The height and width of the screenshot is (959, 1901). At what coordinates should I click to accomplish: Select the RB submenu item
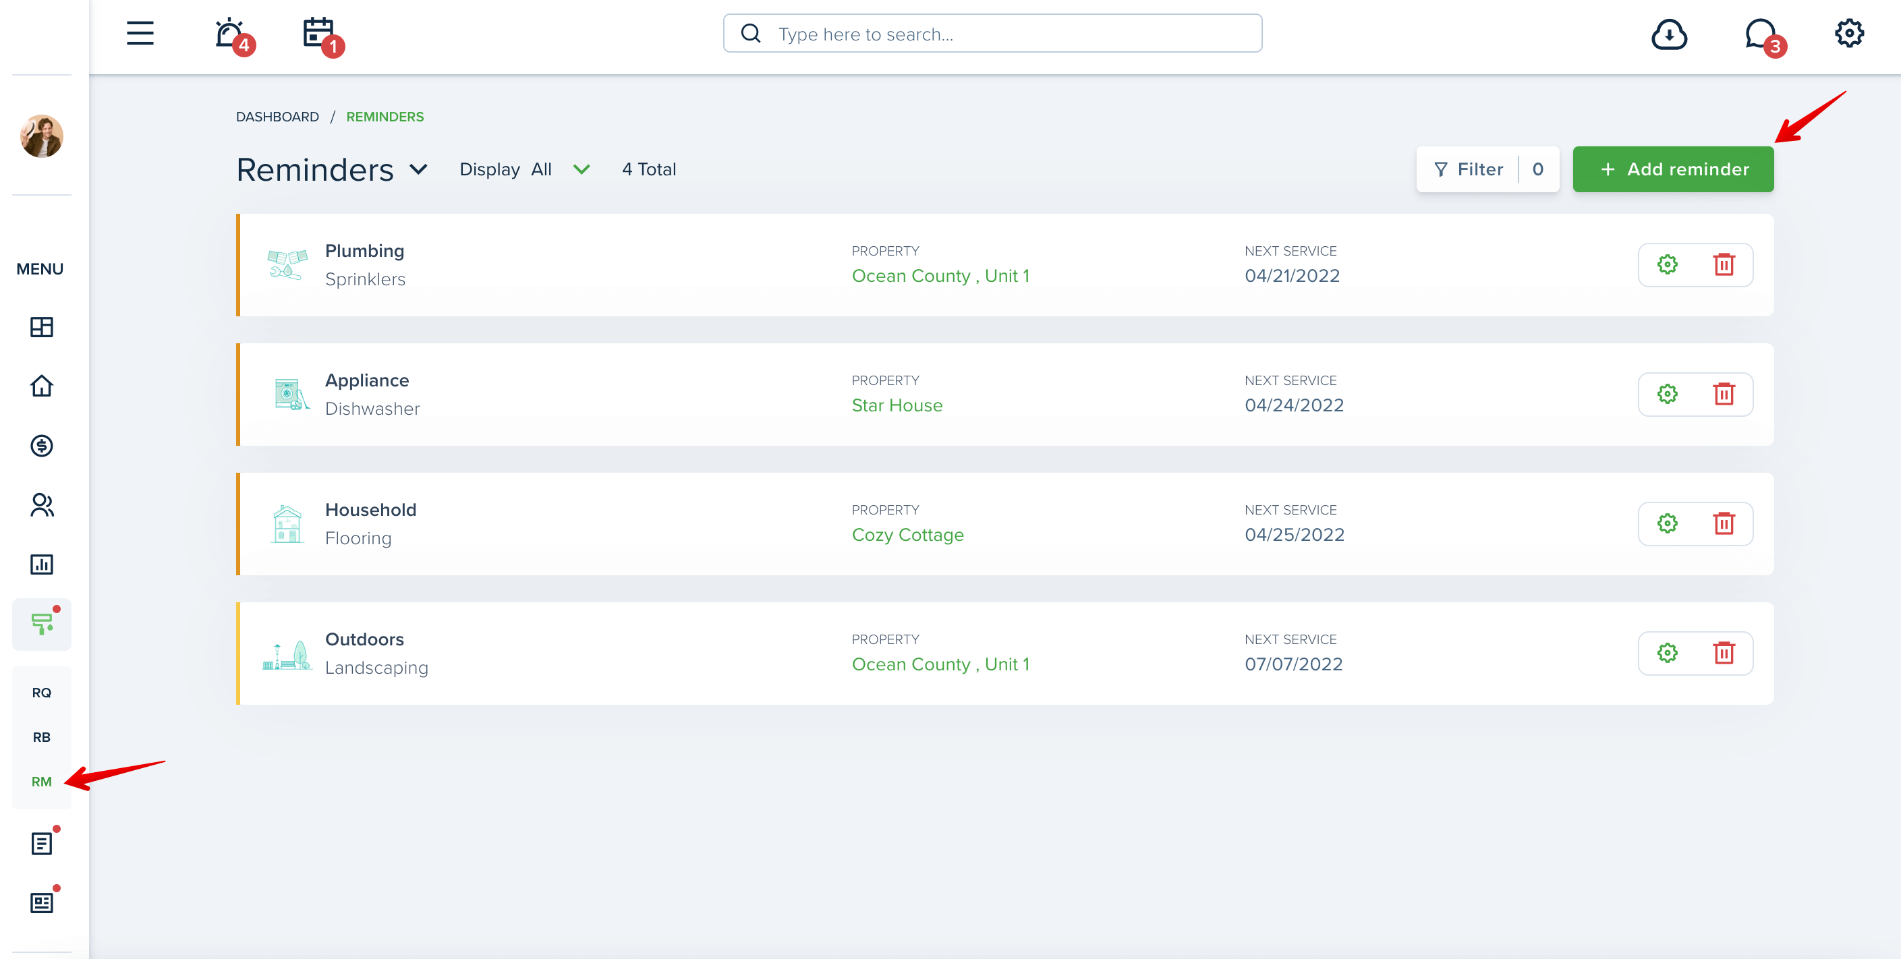[x=41, y=737]
